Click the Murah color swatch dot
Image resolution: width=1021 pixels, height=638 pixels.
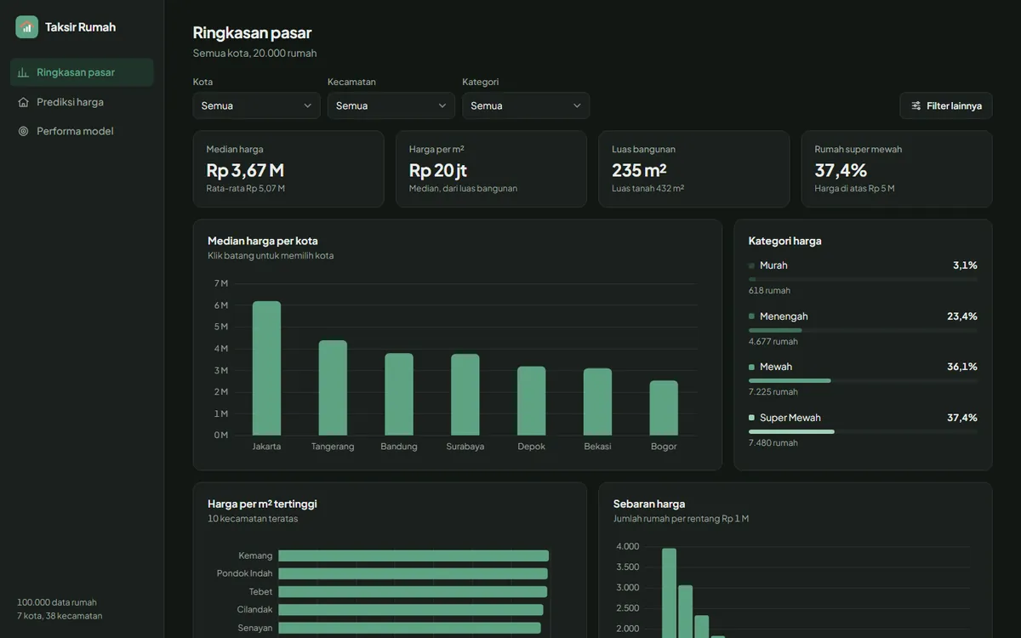[x=751, y=265]
